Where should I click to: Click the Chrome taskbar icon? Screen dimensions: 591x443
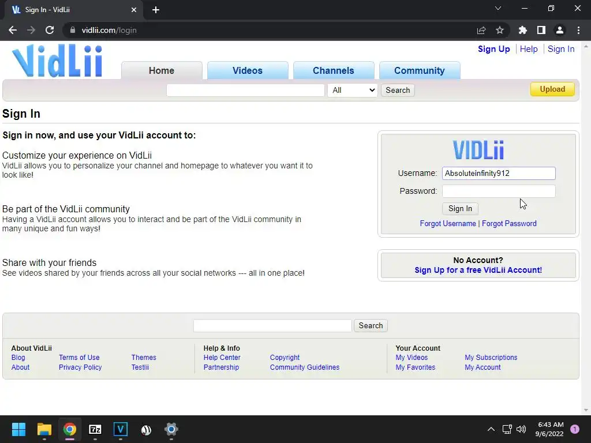coord(70,429)
